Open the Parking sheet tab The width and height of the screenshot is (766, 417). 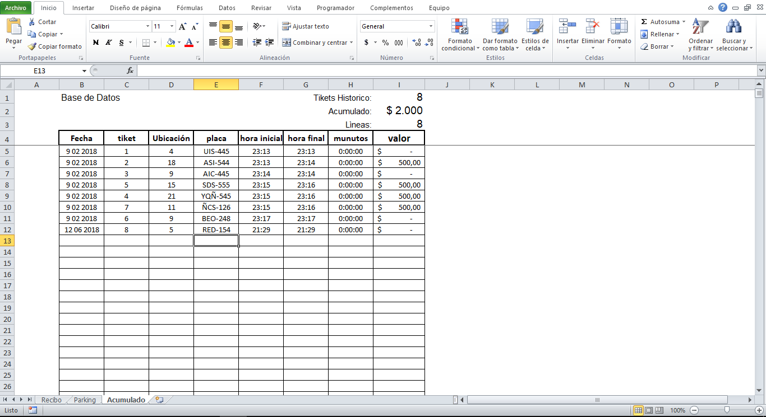pyautogui.click(x=84, y=400)
